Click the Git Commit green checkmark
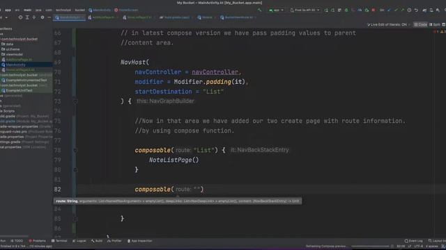 [x=396, y=10]
